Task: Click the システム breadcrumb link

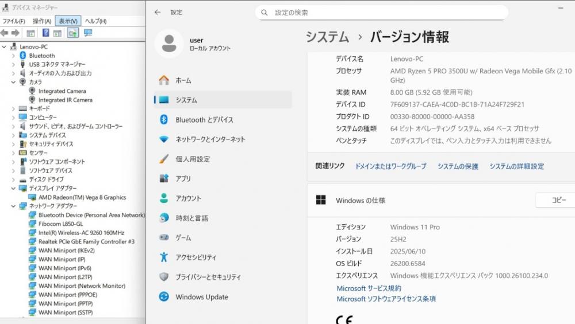Action: click(328, 37)
